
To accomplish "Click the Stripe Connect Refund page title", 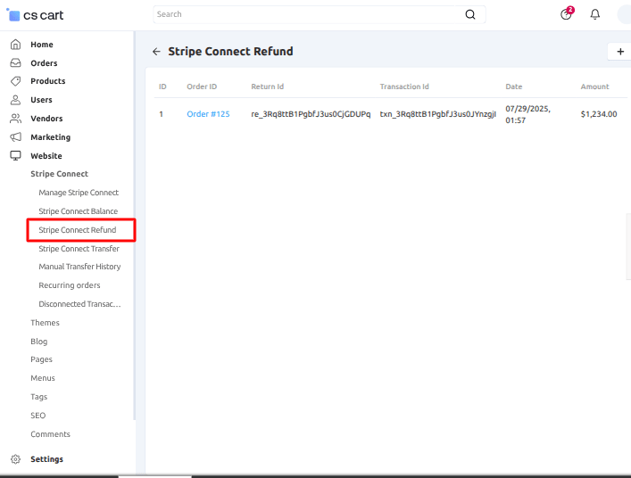I will pyautogui.click(x=230, y=52).
